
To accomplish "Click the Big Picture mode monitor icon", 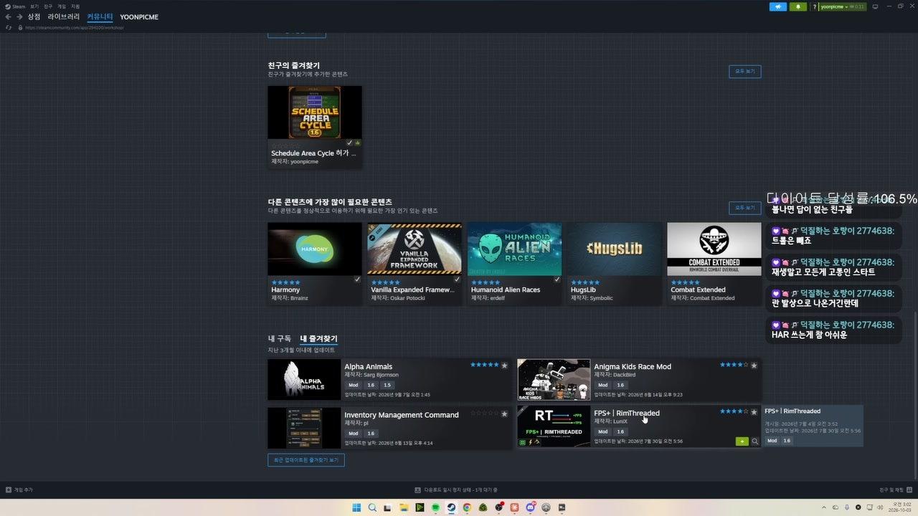I will tap(874, 6).
